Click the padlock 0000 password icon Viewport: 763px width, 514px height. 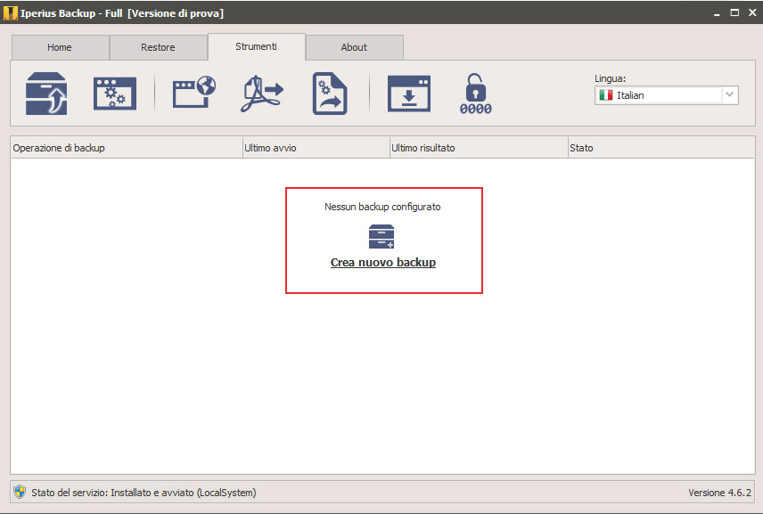tap(475, 94)
